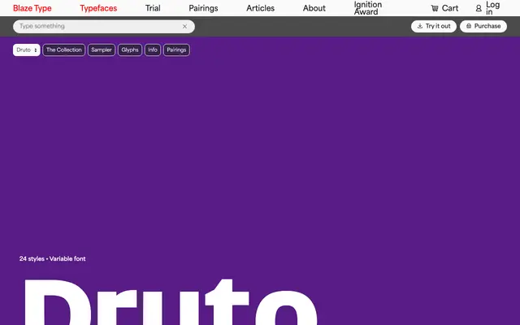Image resolution: width=520 pixels, height=325 pixels.
Task: Open the Pairings navigation item
Action: 203,8
